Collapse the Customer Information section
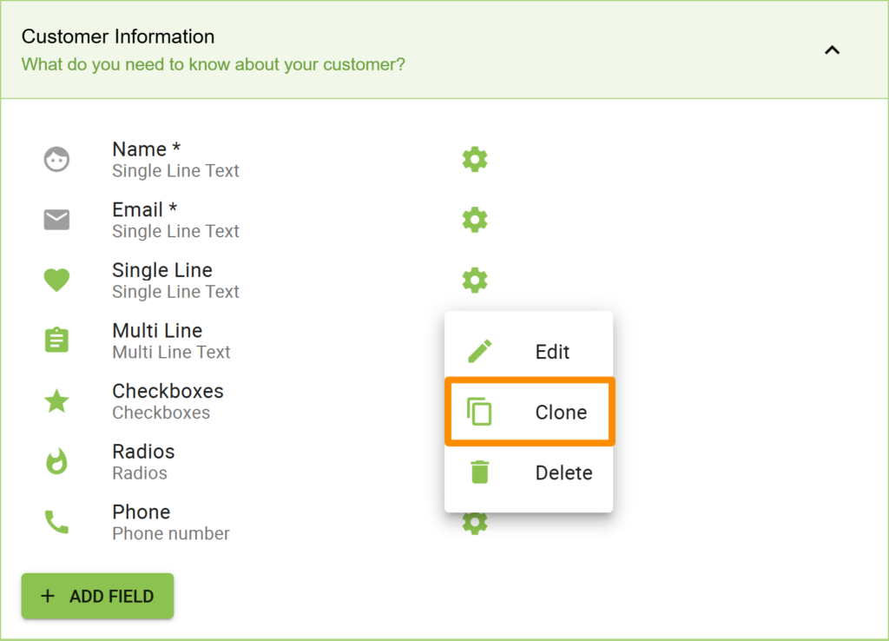Screen dimensions: 889x641 coord(832,50)
